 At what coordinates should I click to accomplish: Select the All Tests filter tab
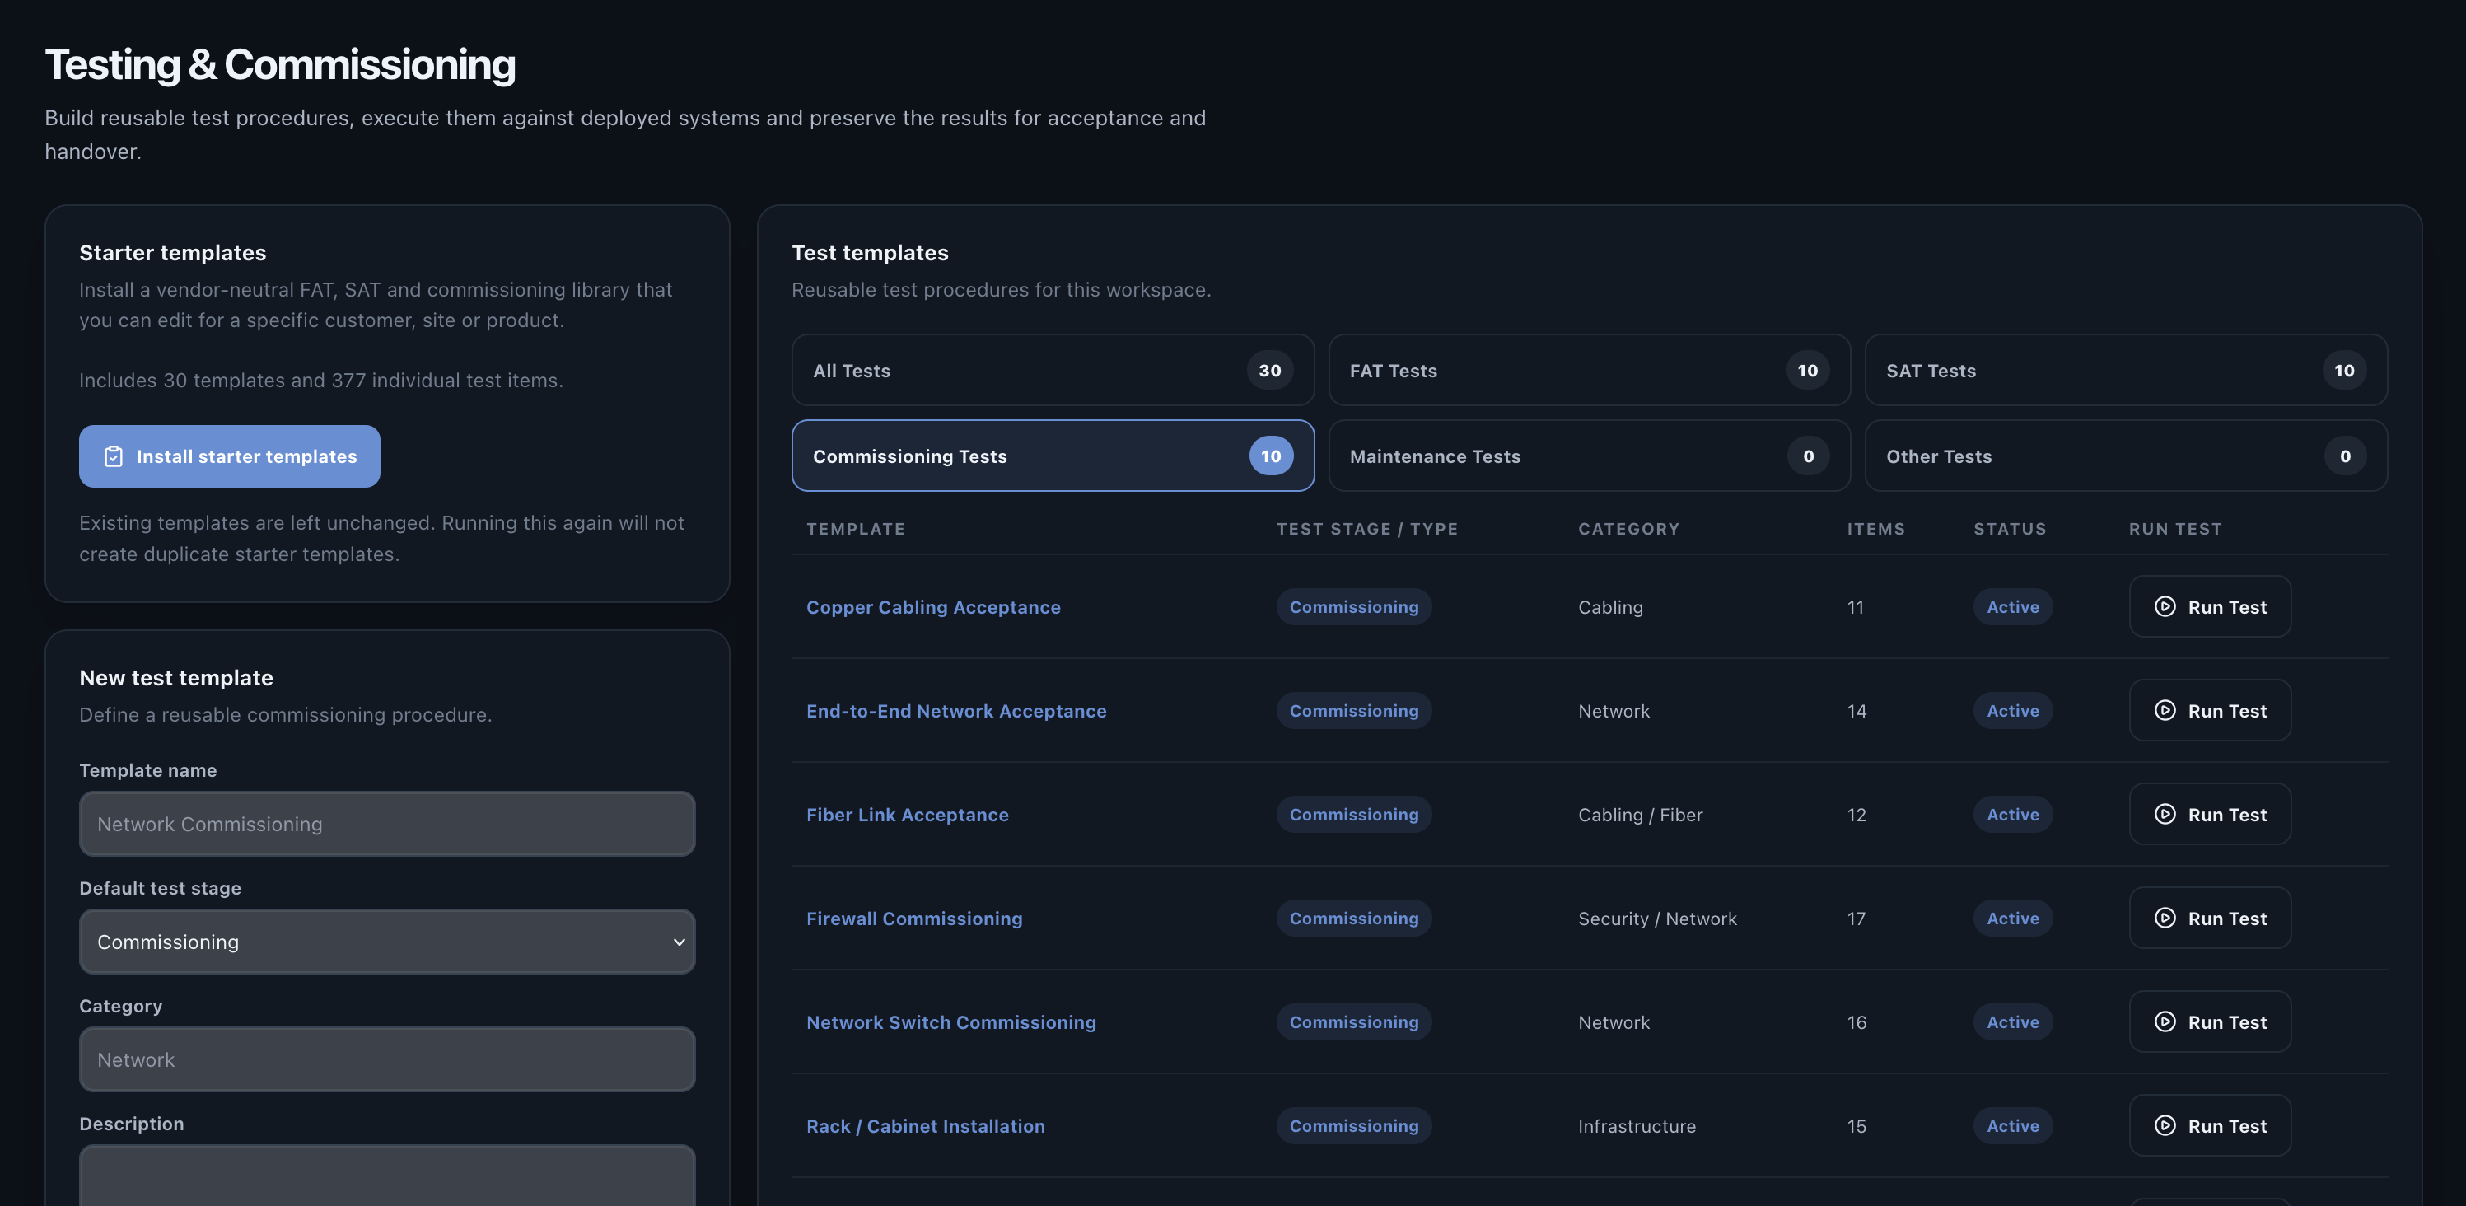tap(1052, 371)
